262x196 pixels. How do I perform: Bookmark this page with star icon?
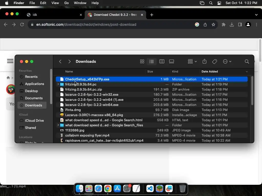[x=213, y=24]
